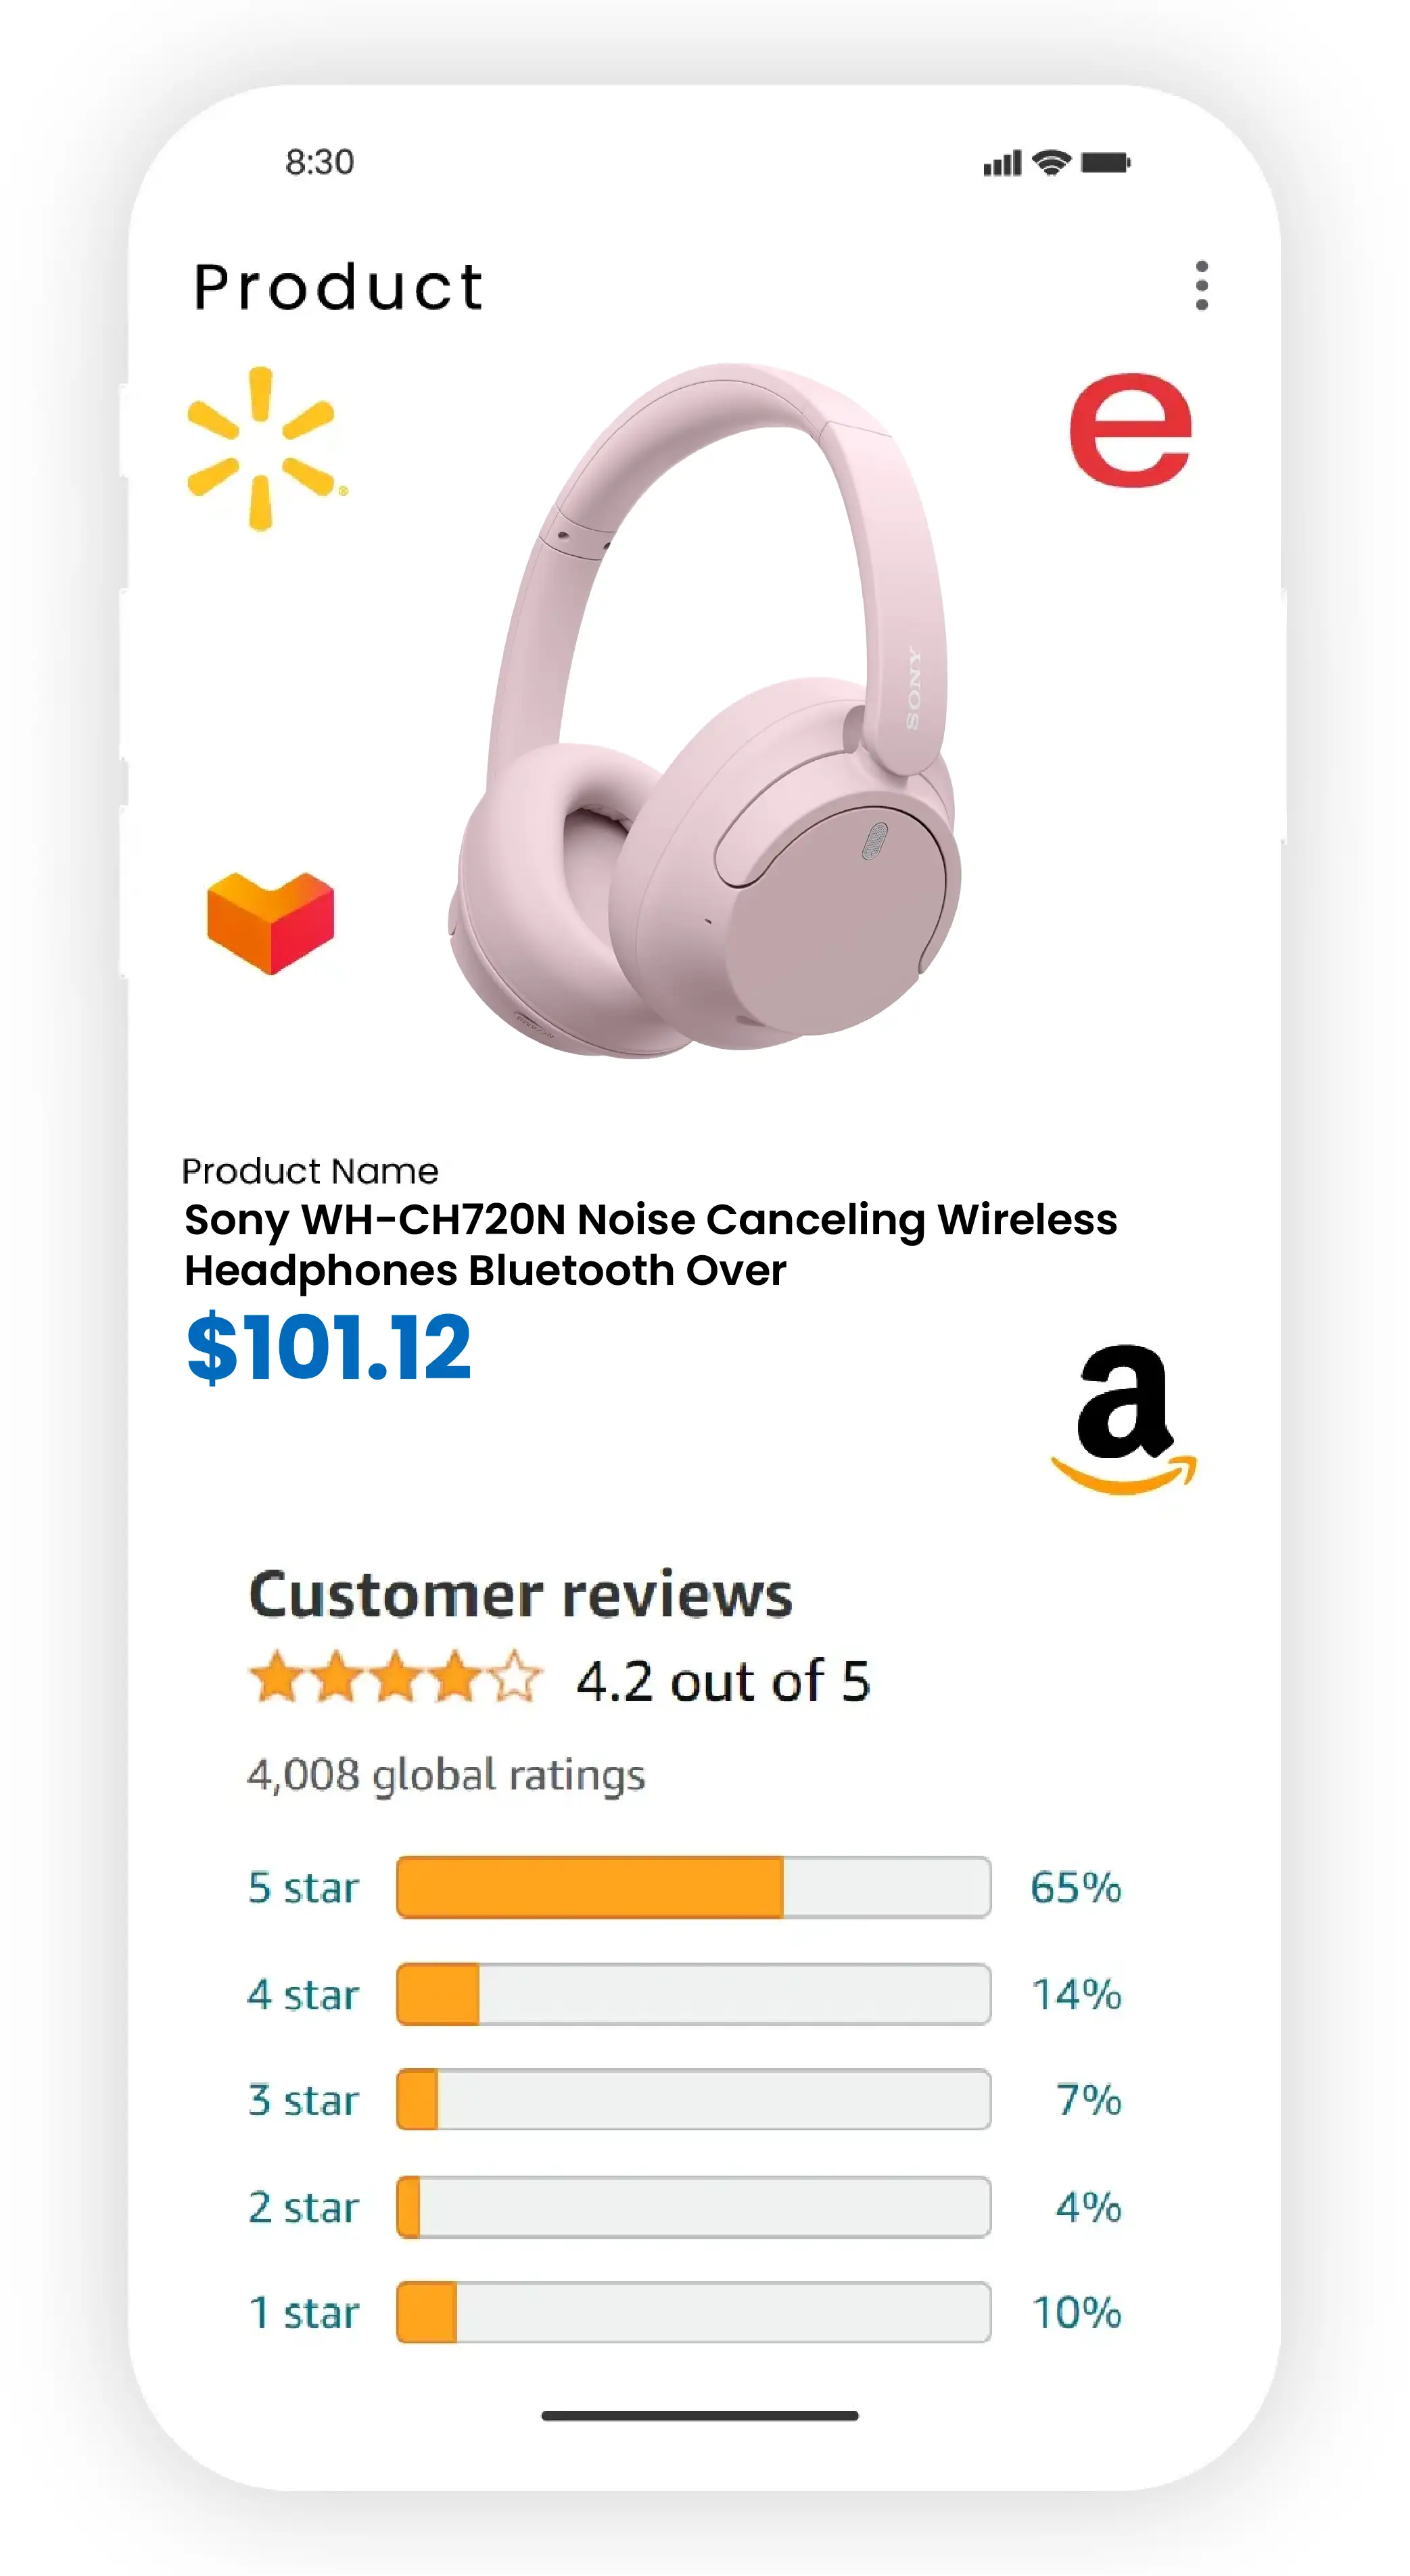Tap the home indicator bar
Viewport: 1410px width, 2576px height.
tap(699, 2415)
